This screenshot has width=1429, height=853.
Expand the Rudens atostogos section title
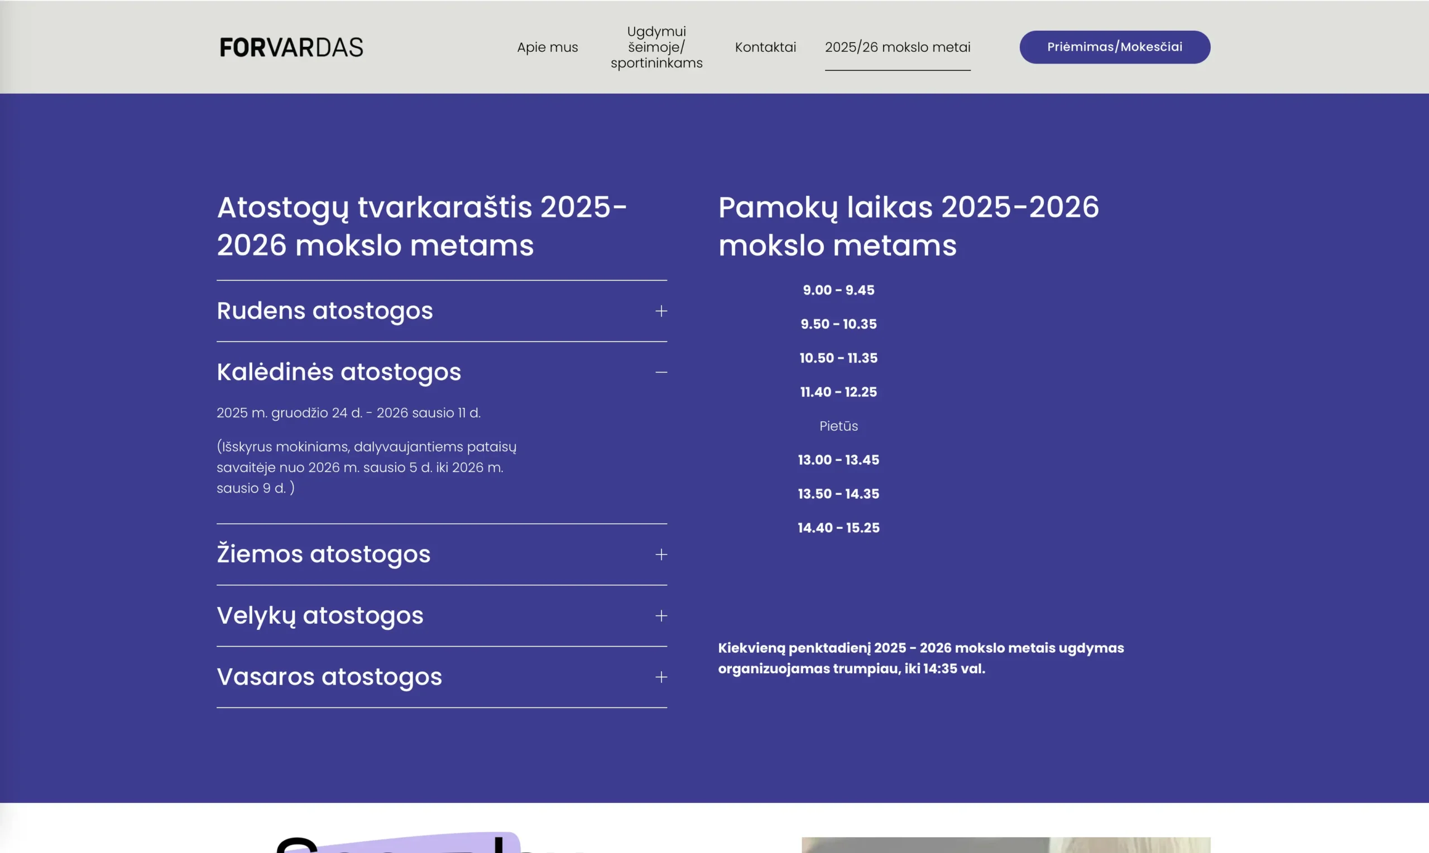click(x=324, y=311)
